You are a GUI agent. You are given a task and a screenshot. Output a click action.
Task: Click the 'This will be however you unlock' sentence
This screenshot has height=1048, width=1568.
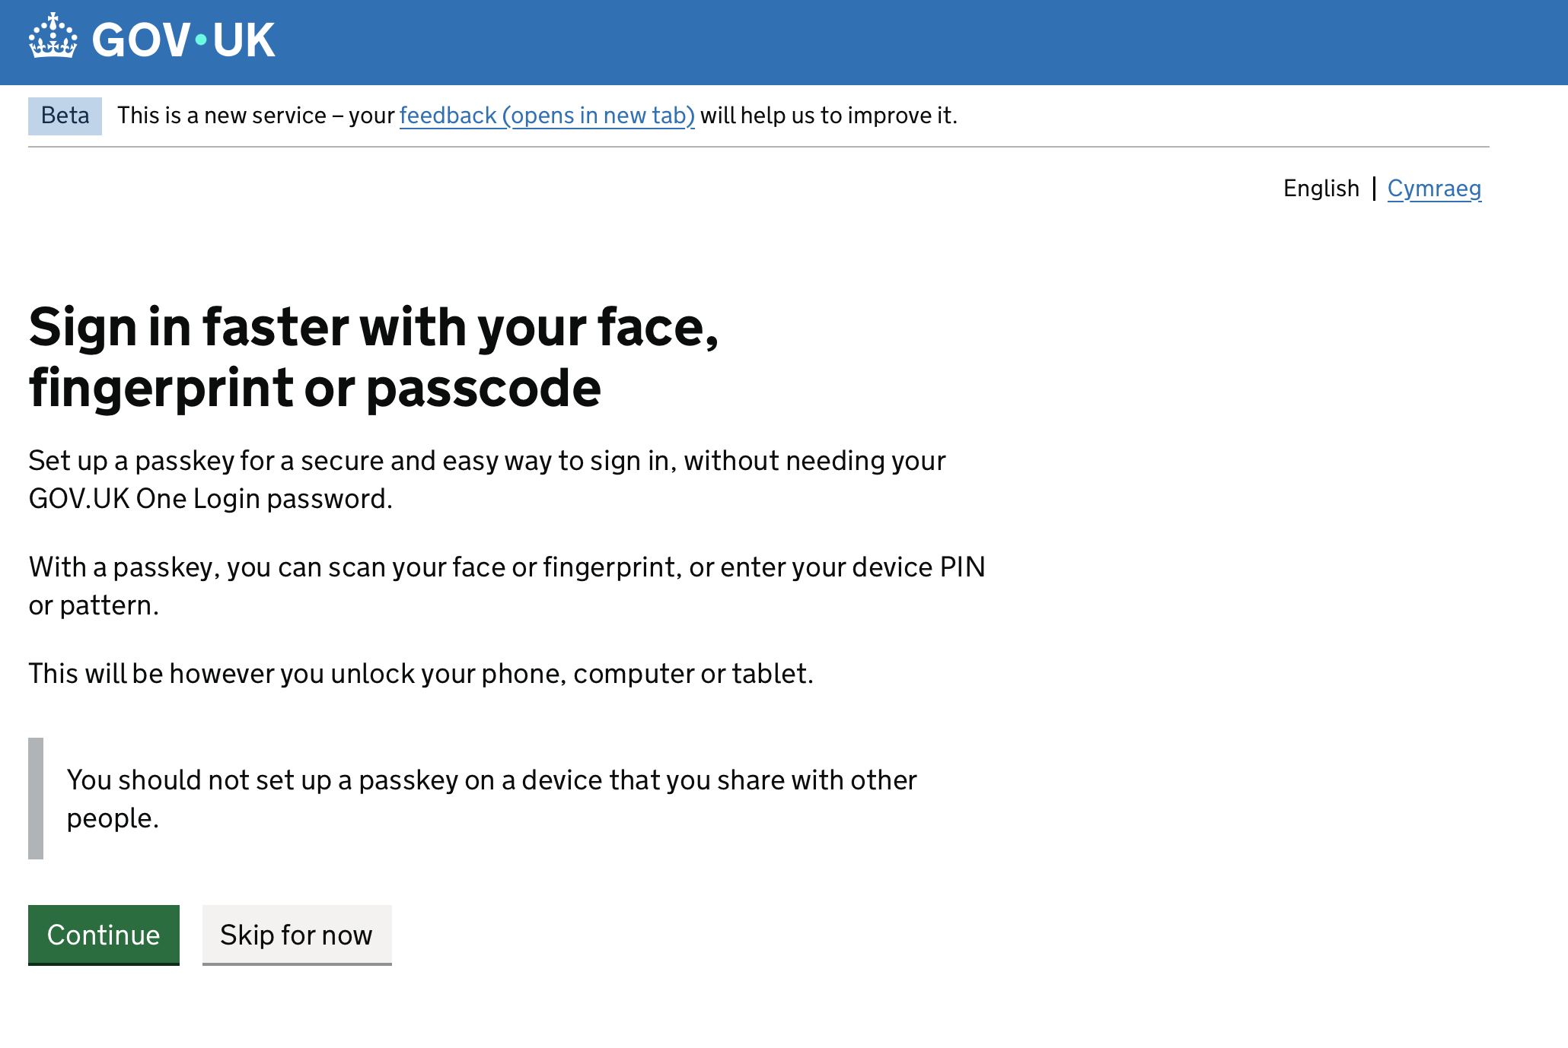(x=421, y=674)
